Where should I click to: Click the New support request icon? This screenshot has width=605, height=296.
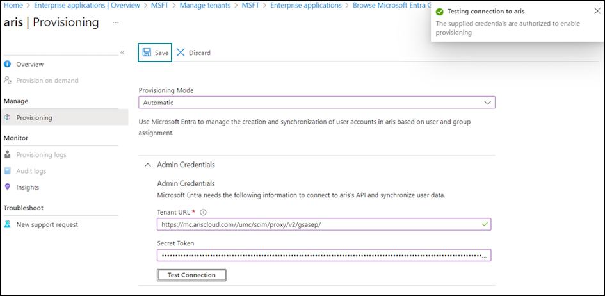[x=7, y=224]
